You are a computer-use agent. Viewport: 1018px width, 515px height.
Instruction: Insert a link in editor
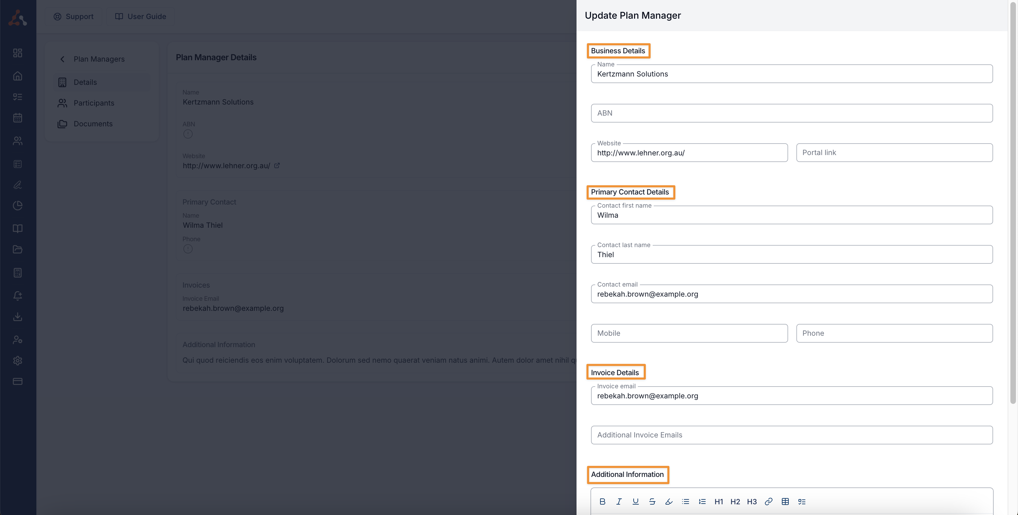(x=768, y=502)
